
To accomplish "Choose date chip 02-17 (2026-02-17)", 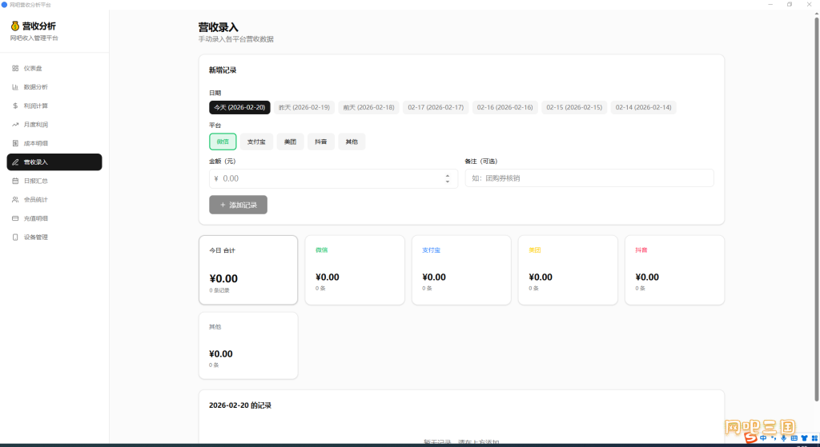I will point(436,108).
